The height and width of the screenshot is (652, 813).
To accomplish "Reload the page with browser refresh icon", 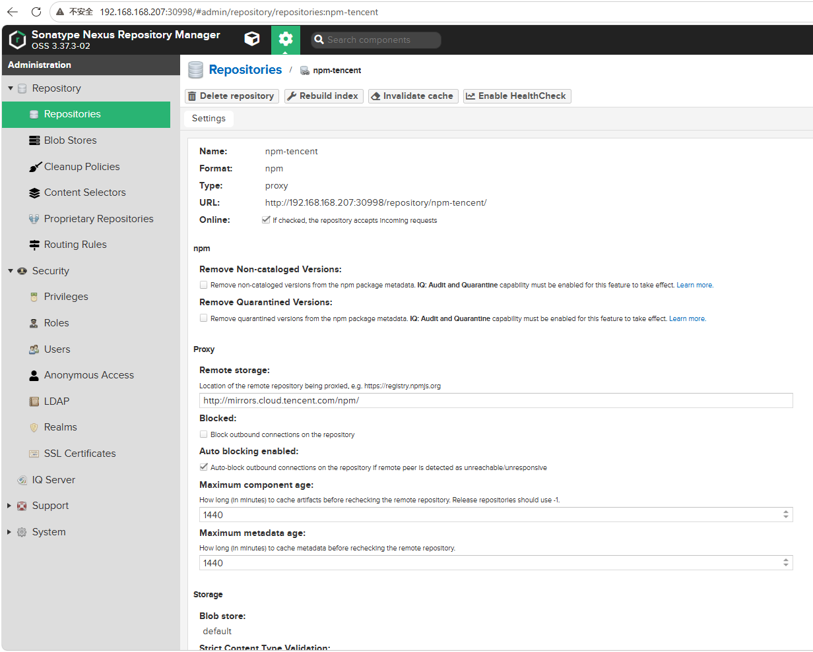I will [36, 12].
